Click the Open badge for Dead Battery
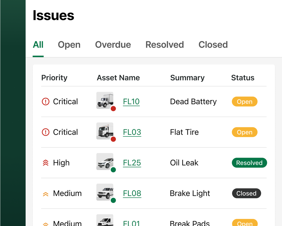282x226 pixels. tap(244, 102)
